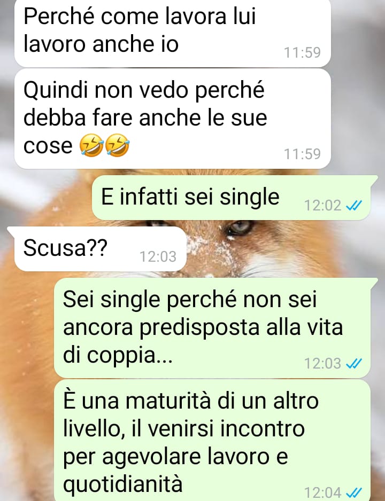Select the message 'È una maturità di un altro livello'
Viewport: 385px width, 501px height.
click(x=212, y=440)
